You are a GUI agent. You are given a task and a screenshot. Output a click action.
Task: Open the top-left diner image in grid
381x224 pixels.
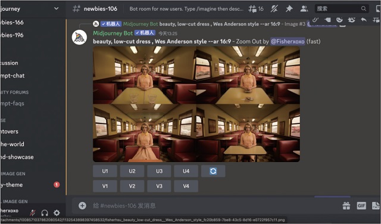click(x=145, y=76)
